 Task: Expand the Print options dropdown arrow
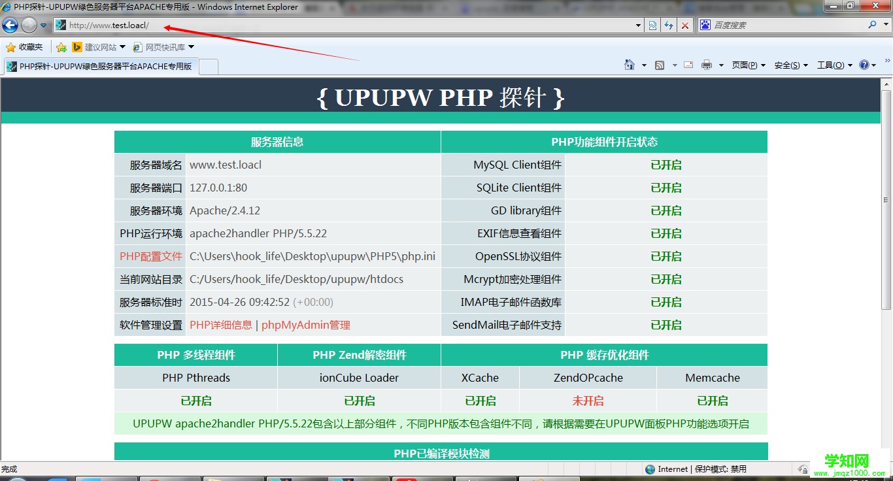point(721,65)
